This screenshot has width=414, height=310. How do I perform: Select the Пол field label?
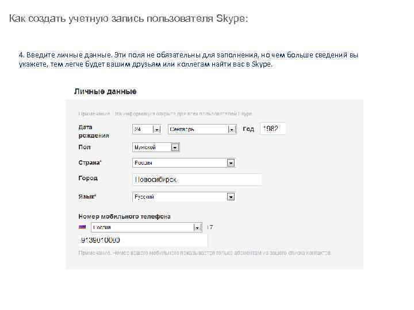tap(84, 147)
